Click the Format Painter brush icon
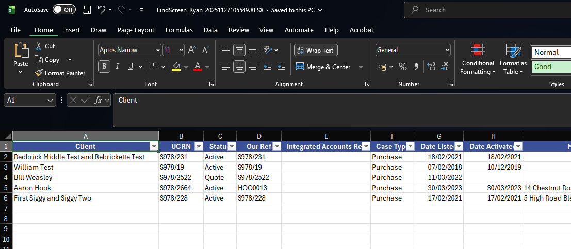 (39, 73)
